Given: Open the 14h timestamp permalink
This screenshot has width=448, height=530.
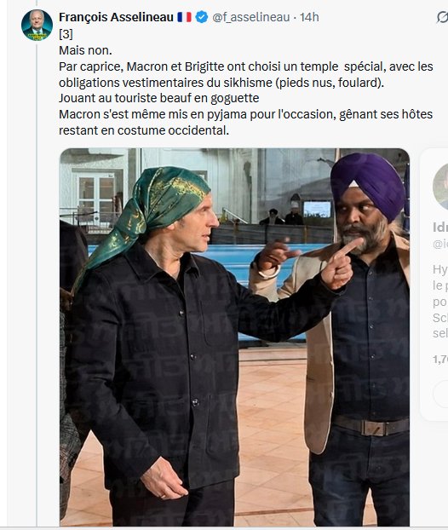Looking at the screenshot, I should 309,17.
